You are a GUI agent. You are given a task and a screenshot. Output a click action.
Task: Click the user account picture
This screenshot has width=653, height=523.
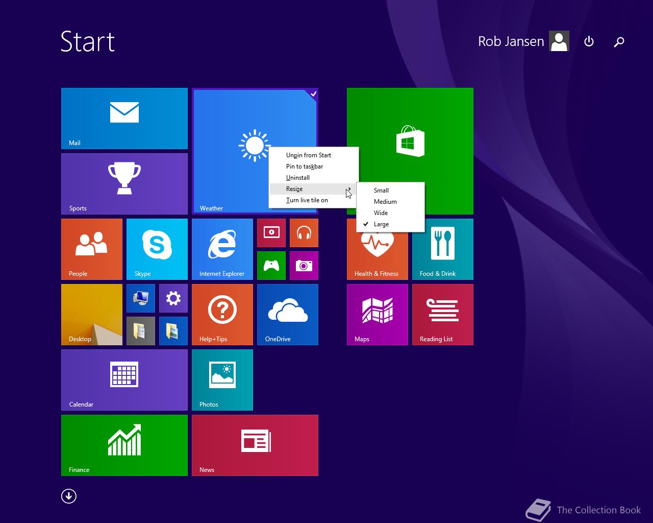click(x=559, y=41)
